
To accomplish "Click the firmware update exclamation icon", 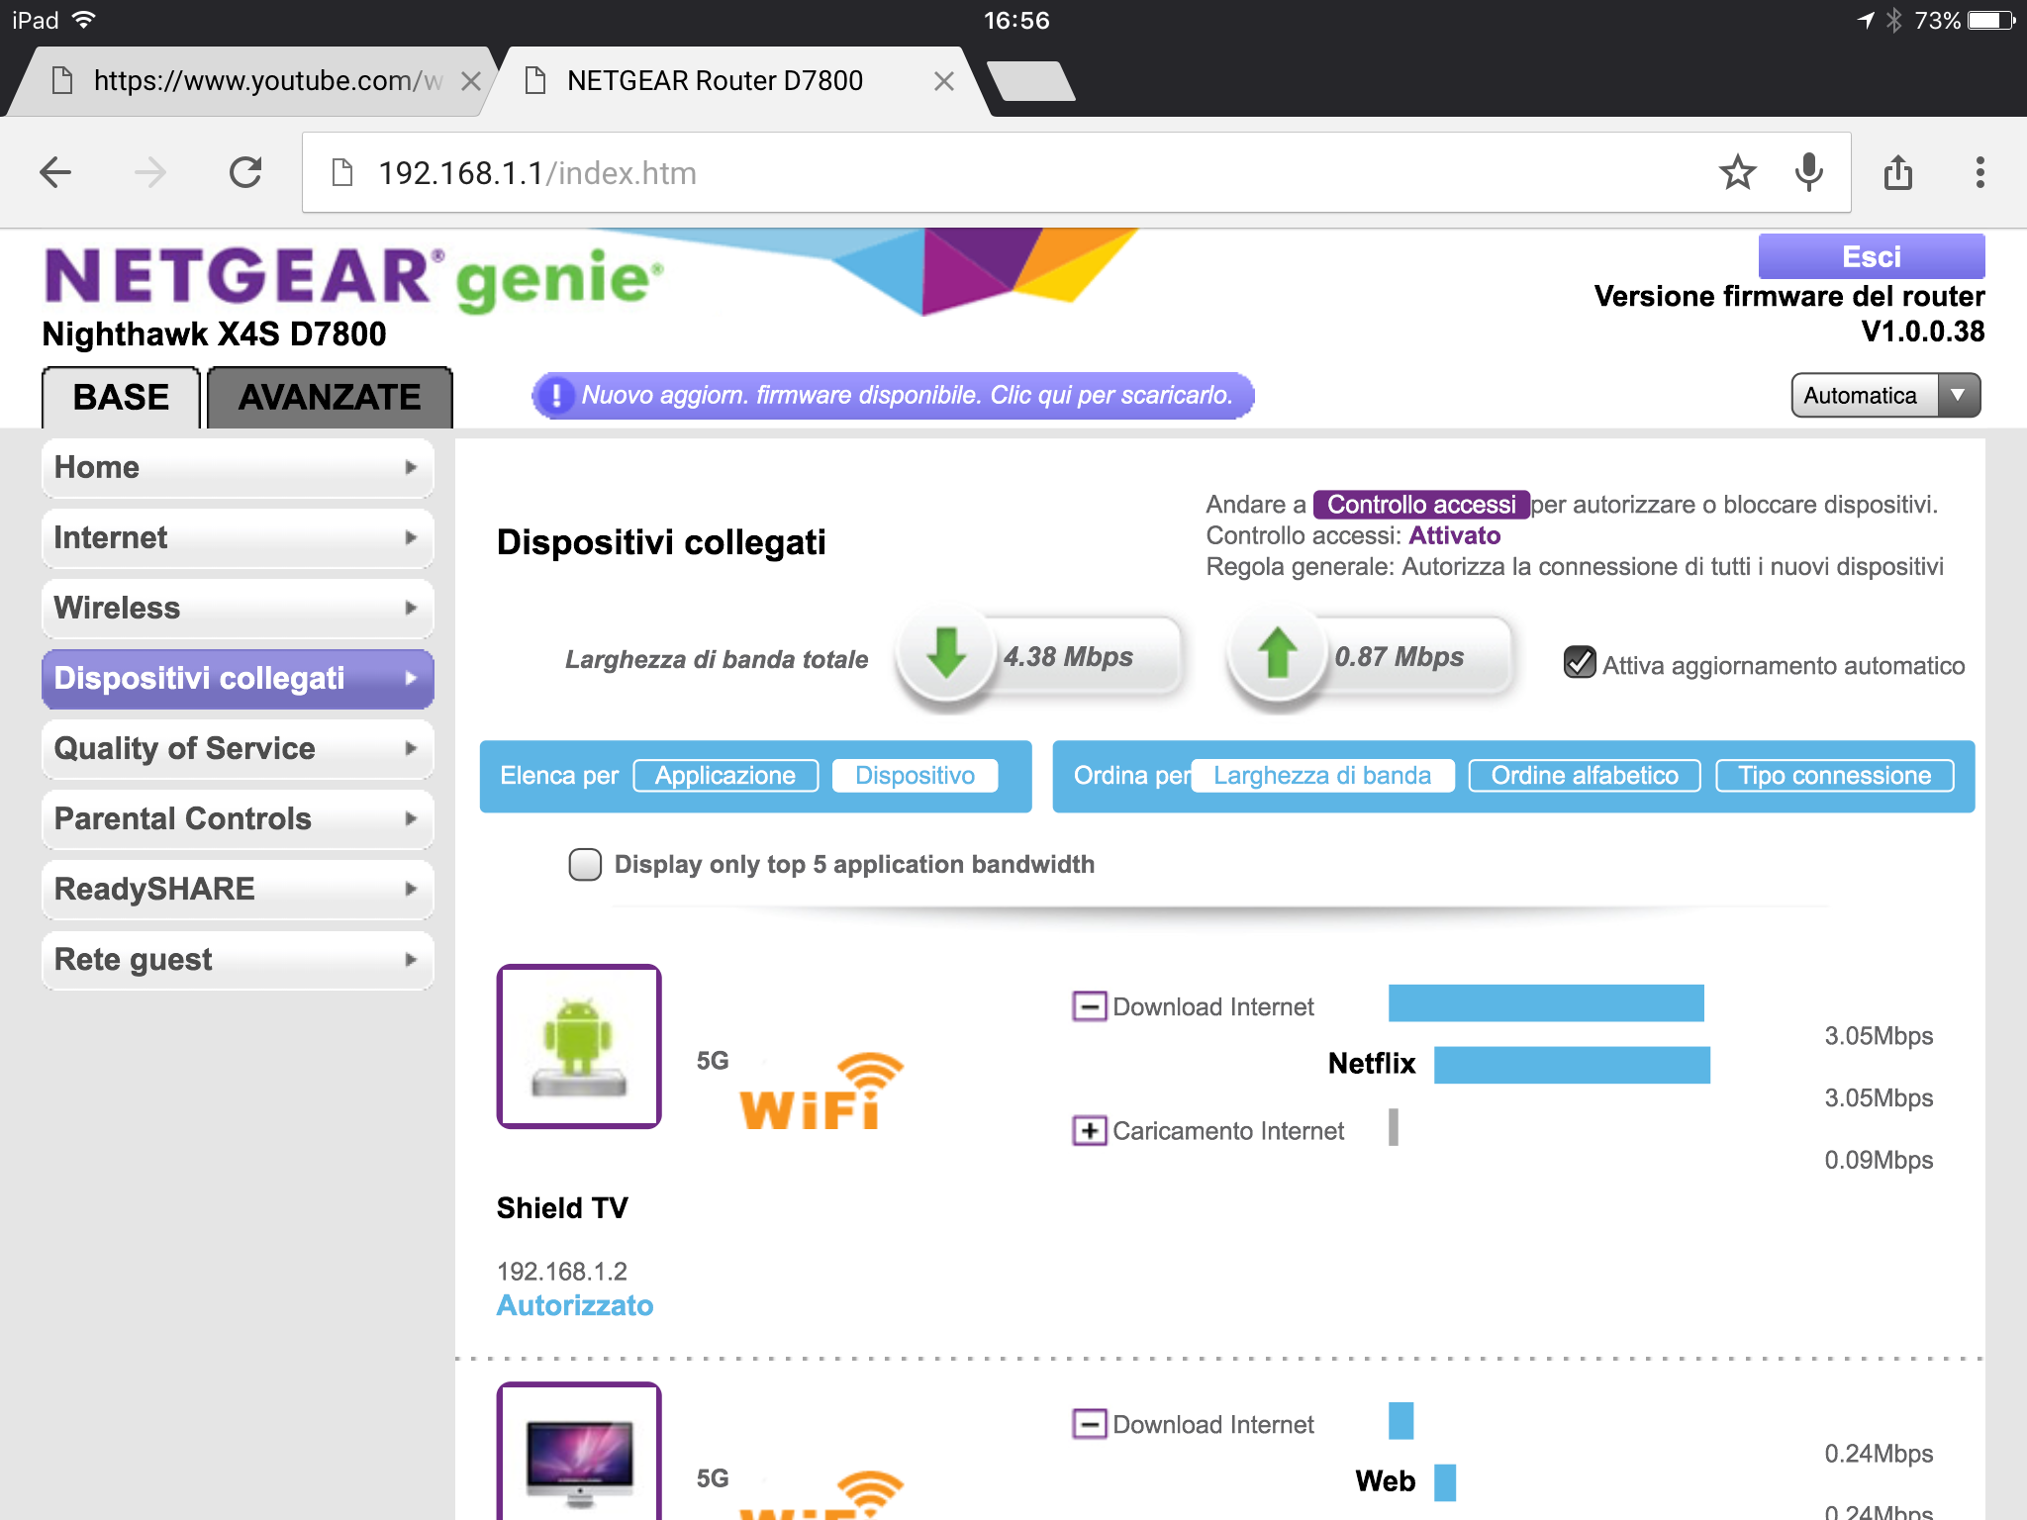I will coord(557,396).
